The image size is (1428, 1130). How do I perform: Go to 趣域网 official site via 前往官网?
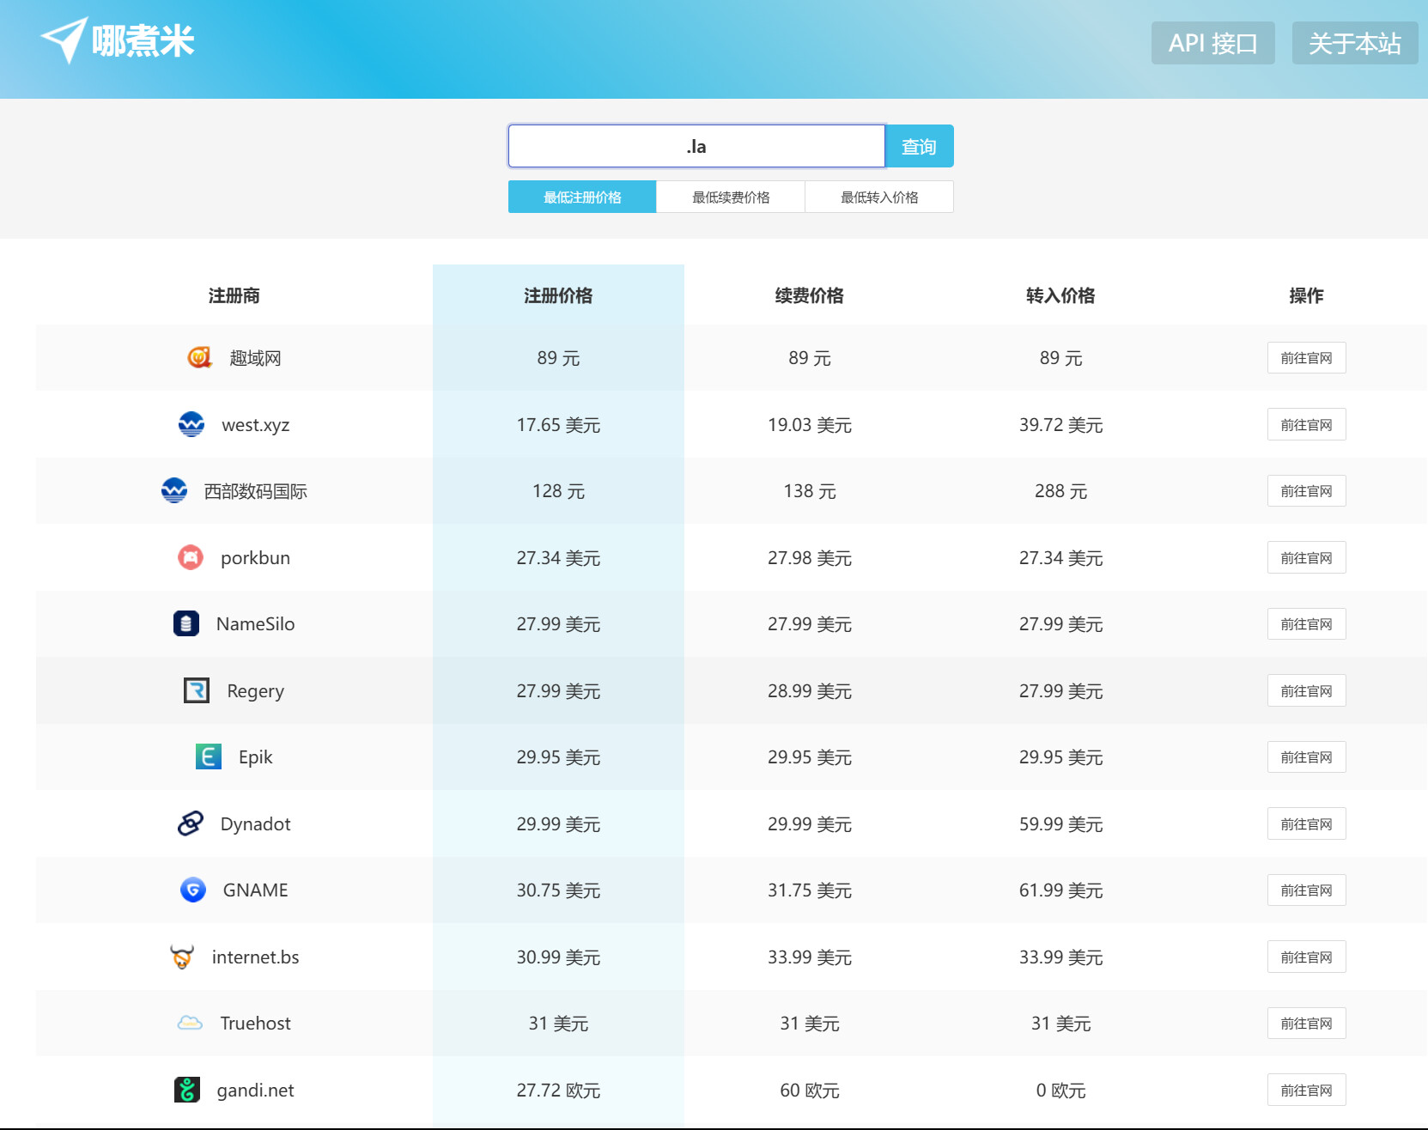pos(1306,358)
